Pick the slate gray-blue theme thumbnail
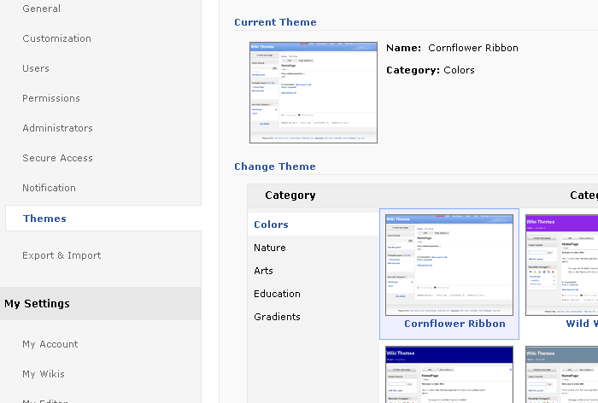This screenshot has width=598, height=403. click(x=562, y=375)
